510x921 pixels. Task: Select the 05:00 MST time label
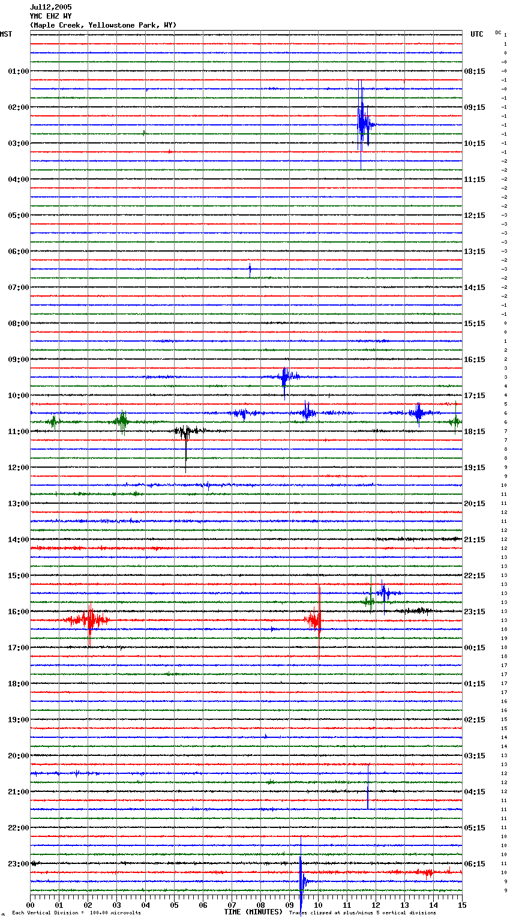point(18,216)
